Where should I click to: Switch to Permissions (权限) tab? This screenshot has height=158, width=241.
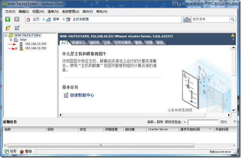pyautogui.click(x=149, y=43)
